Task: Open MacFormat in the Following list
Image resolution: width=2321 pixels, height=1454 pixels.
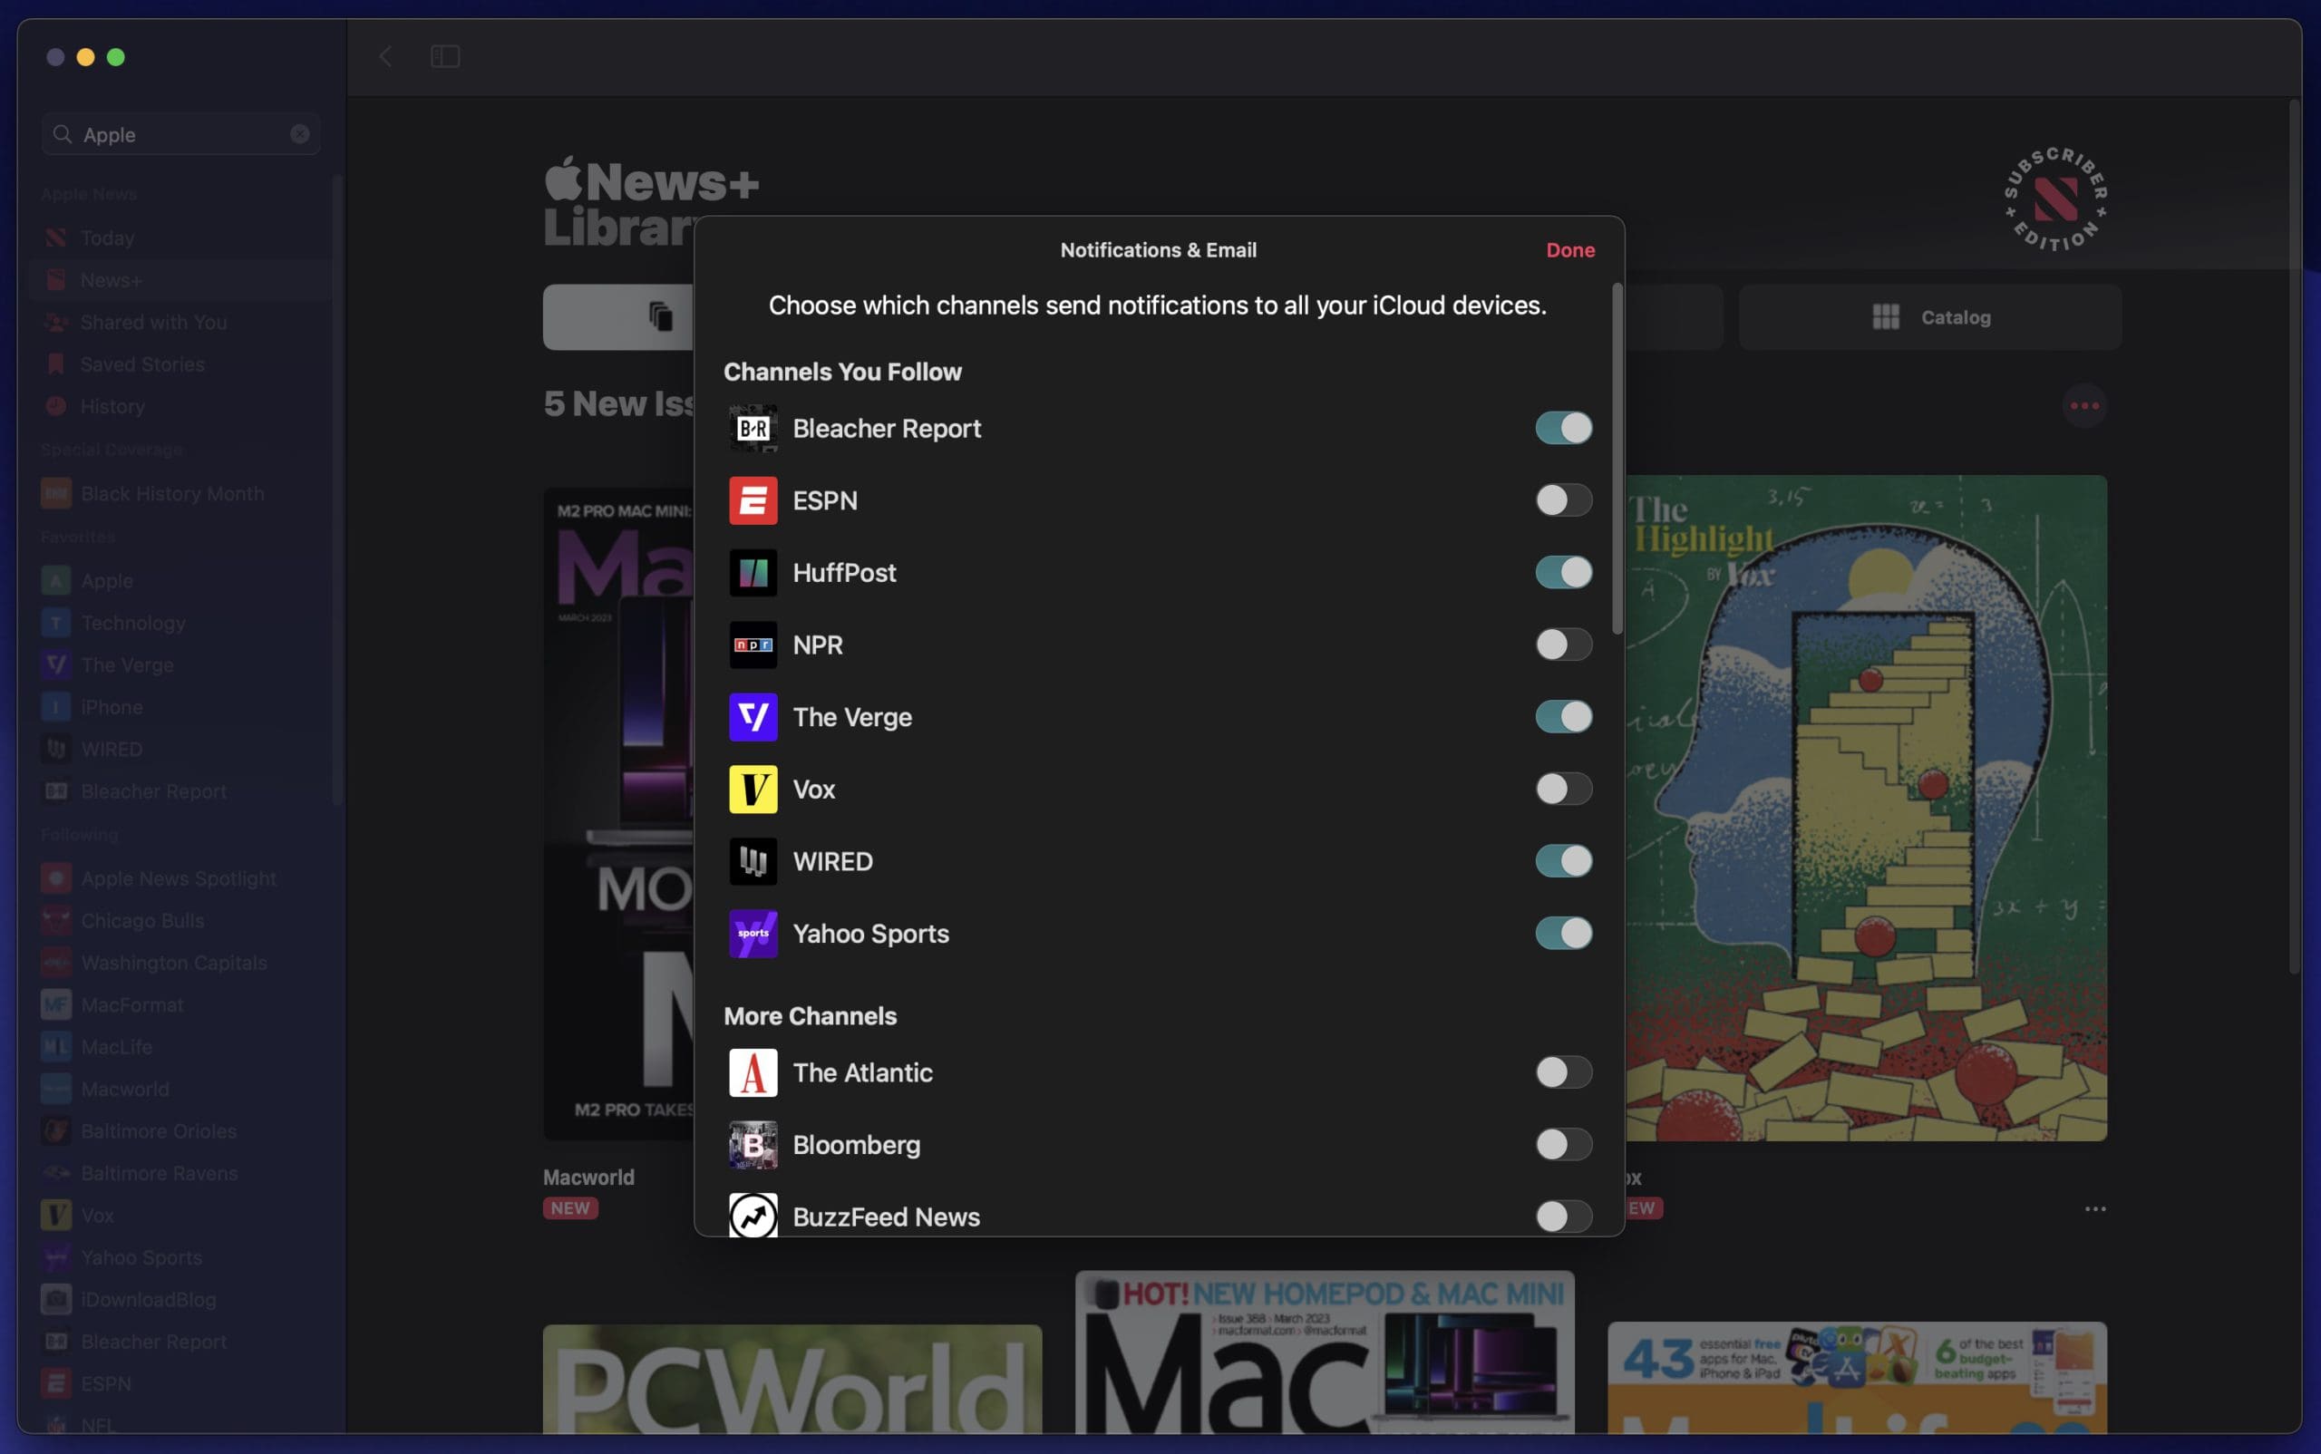Action: coord(180,1005)
